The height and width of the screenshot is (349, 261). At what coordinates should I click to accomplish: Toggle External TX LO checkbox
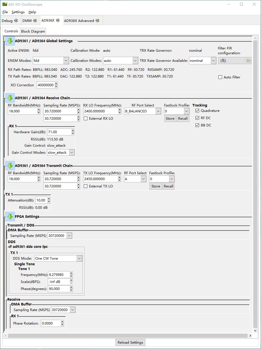(x=86, y=186)
